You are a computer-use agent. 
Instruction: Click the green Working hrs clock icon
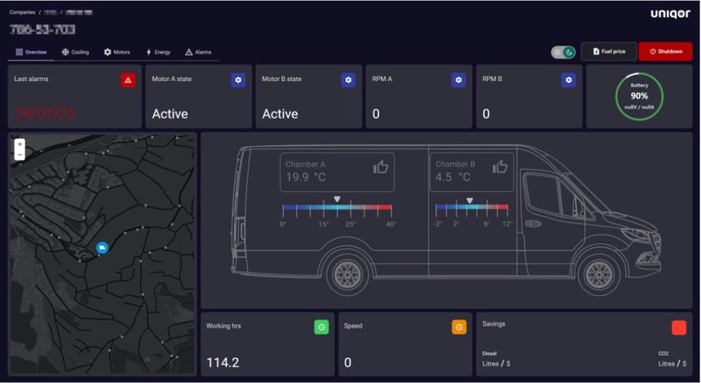point(321,327)
